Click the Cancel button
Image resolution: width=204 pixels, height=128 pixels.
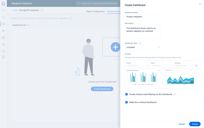pos(182,124)
